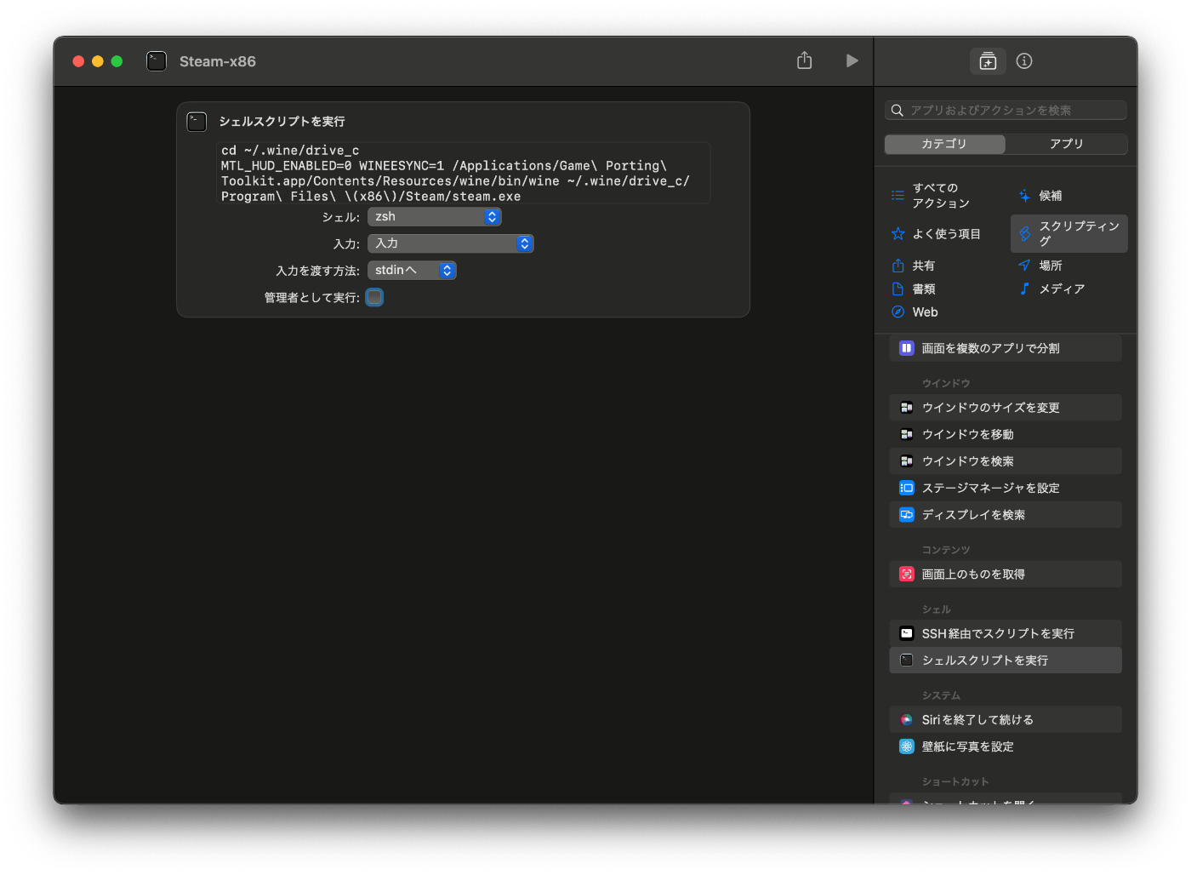Viewport: 1191px width, 875px height.
Task: Switch to the カテゴリ tab
Action: [x=944, y=144]
